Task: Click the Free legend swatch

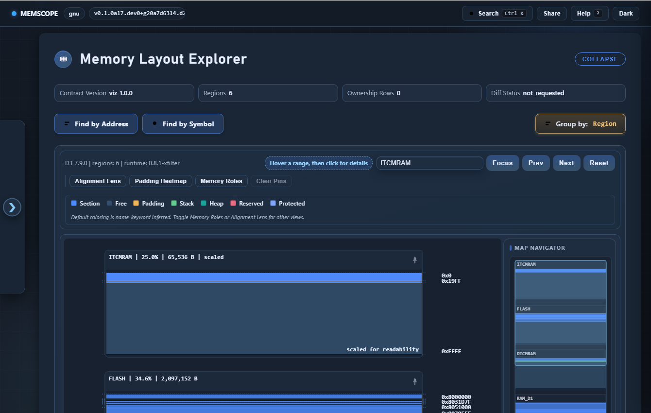Action: point(109,204)
